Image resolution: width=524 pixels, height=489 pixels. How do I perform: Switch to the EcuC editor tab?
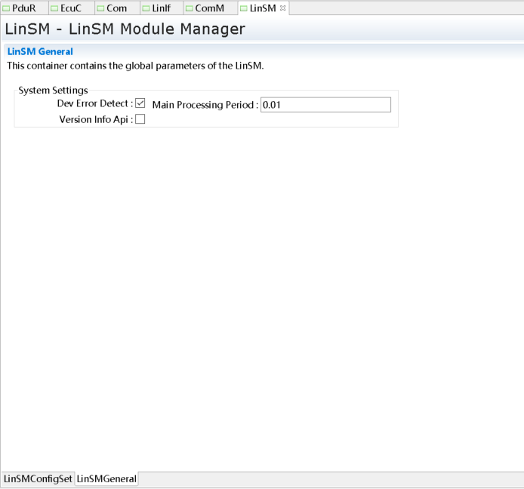(x=70, y=8)
